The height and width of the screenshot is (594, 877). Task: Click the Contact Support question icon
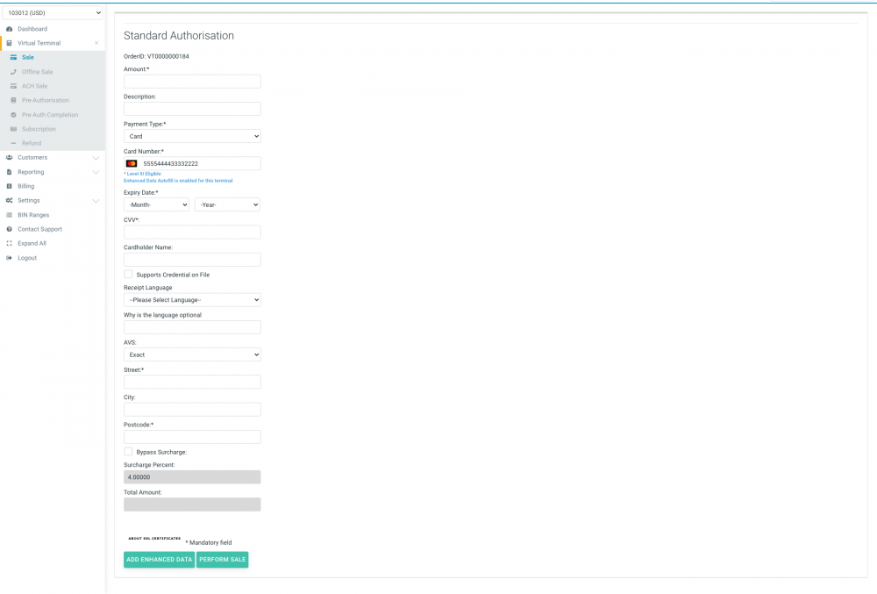[9, 229]
